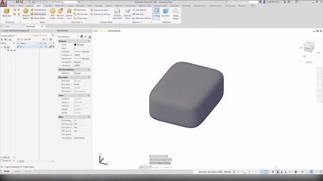The image size is (323, 181).
Task: Click Split Face
Action: click(x=80, y=10)
